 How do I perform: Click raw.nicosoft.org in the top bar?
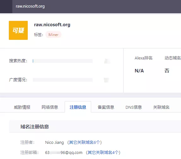pos(30,6)
